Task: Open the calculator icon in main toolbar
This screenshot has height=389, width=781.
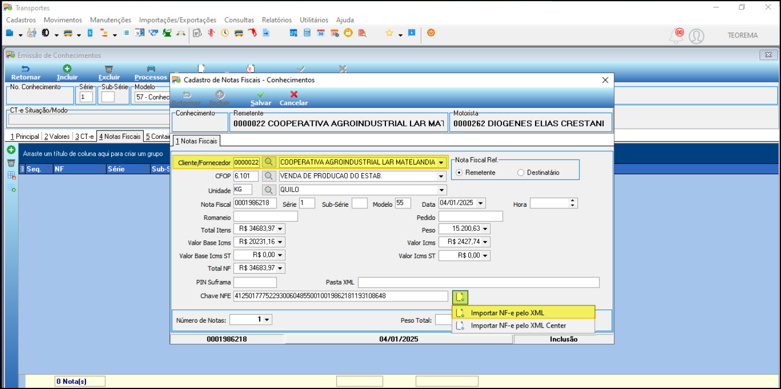Action: tap(307, 33)
